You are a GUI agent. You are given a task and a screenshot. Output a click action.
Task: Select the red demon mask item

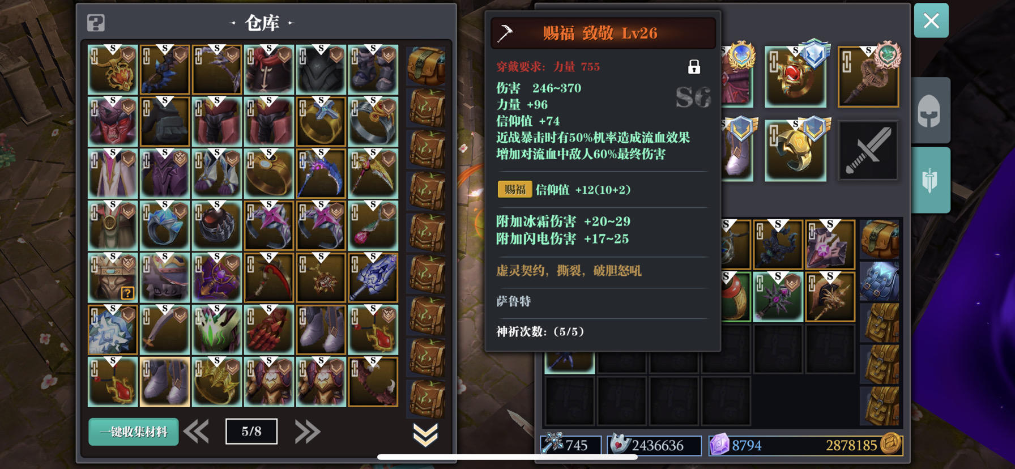(x=113, y=121)
